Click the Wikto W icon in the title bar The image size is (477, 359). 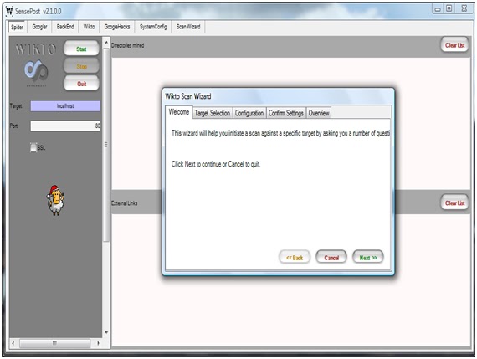pyautogui.click(x=9, y=11)
